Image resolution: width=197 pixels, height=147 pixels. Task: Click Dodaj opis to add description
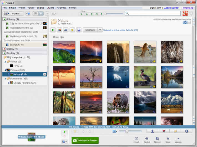point(59,37)
